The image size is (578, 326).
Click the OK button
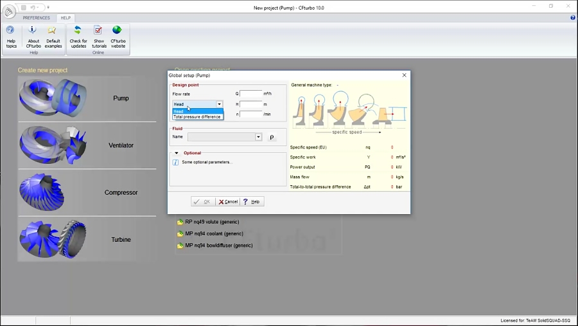pos(203,202)
